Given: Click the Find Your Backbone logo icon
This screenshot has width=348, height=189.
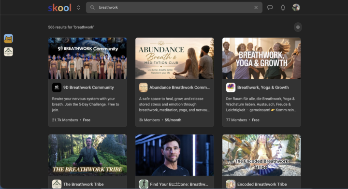Looking at the screenshot, I should pos(144,184).
